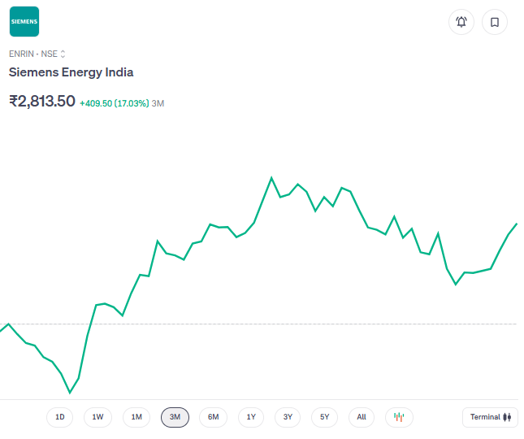Click the selected 3M range button
This screenshot has height=439, width=524.
tap(175, 417)
